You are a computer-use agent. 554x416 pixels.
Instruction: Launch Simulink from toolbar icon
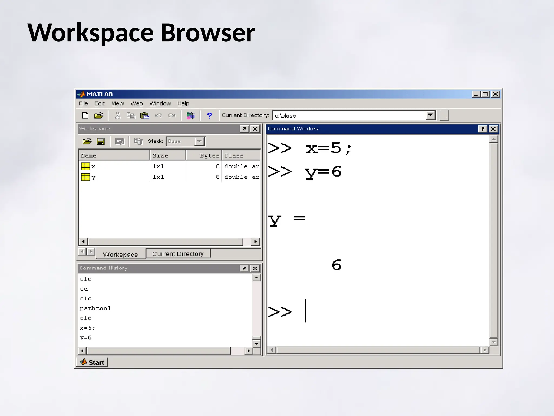(x=190, y=116)
